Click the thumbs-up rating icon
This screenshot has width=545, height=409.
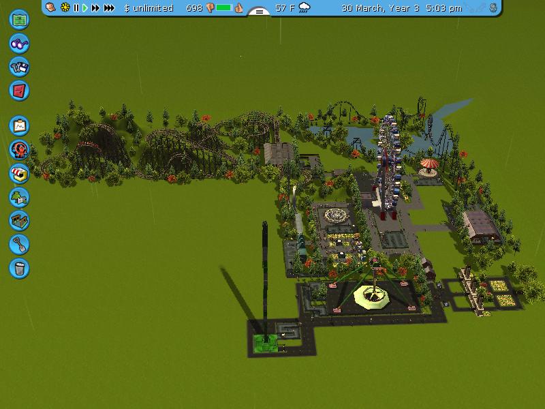[x=238, y=7]
